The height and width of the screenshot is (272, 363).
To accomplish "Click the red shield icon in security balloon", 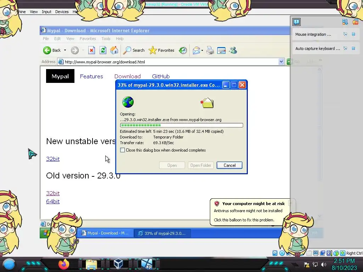I will [x=217, y=204].
